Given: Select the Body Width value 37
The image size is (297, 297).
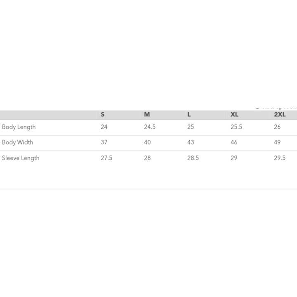Looking at the screenshot, I should coord(104,142).
